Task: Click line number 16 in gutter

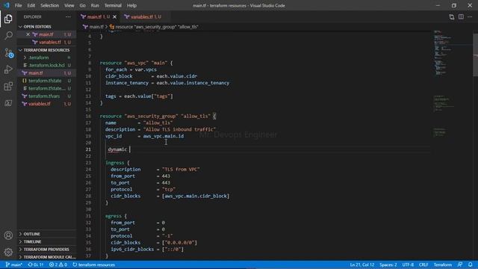Action: (88, 117)
